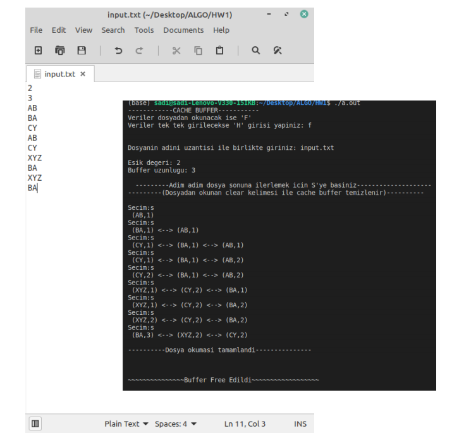This screenshot has height=445, width=452.
Task: Open the File menu
Action: pos(36,30)
